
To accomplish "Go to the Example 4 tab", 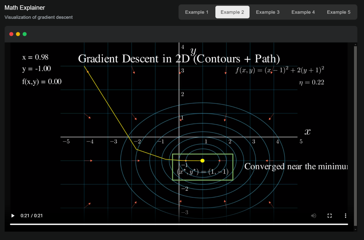I will 303,12.
